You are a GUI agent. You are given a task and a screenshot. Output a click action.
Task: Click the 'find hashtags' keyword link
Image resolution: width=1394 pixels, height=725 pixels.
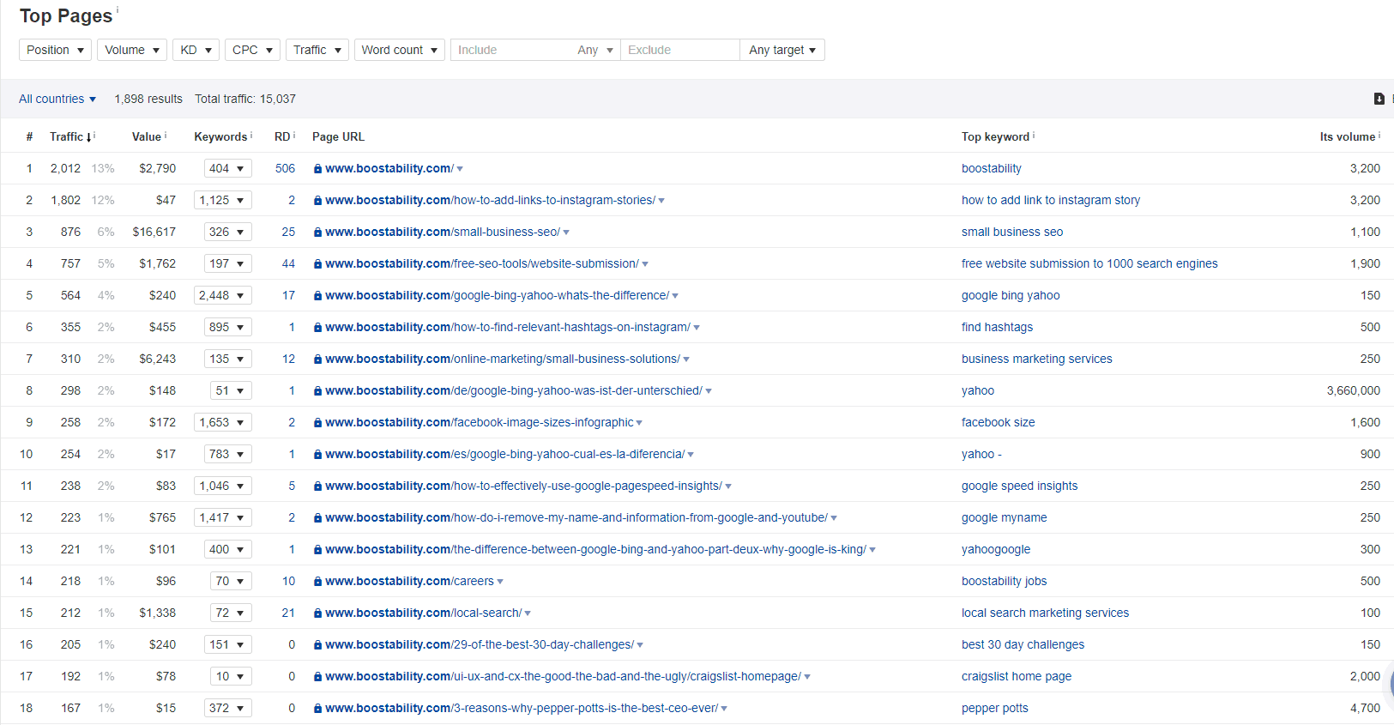point(997,327)
